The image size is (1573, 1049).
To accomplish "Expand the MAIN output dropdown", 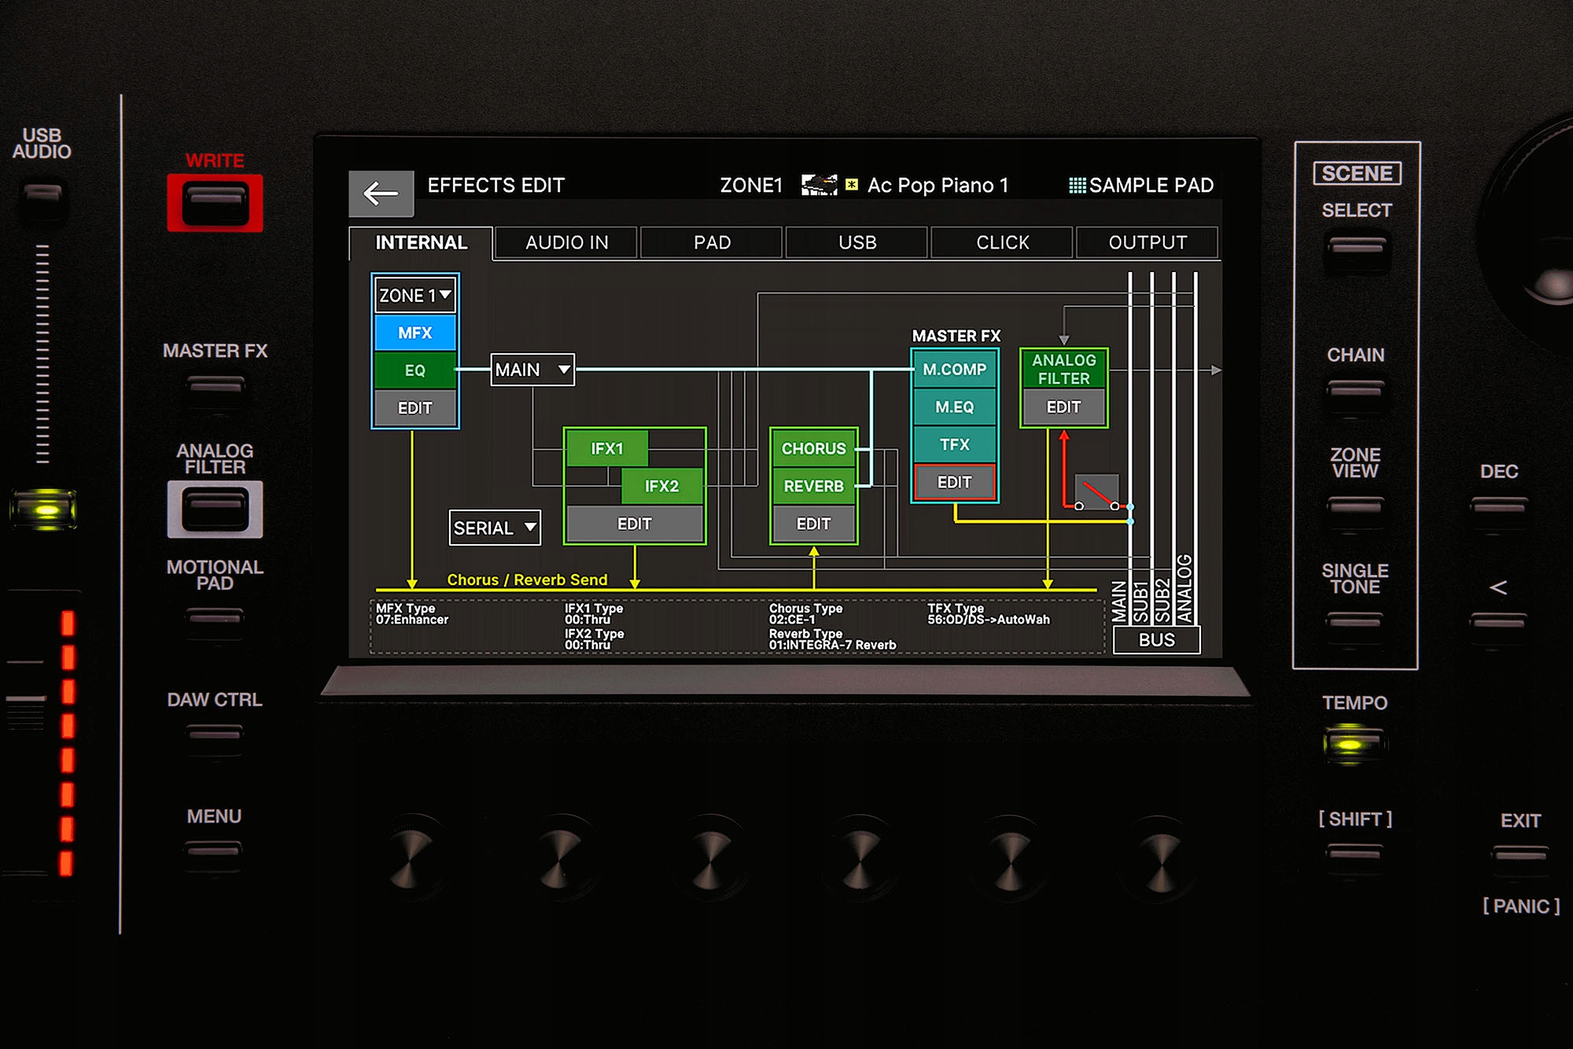I will [532, 370].
